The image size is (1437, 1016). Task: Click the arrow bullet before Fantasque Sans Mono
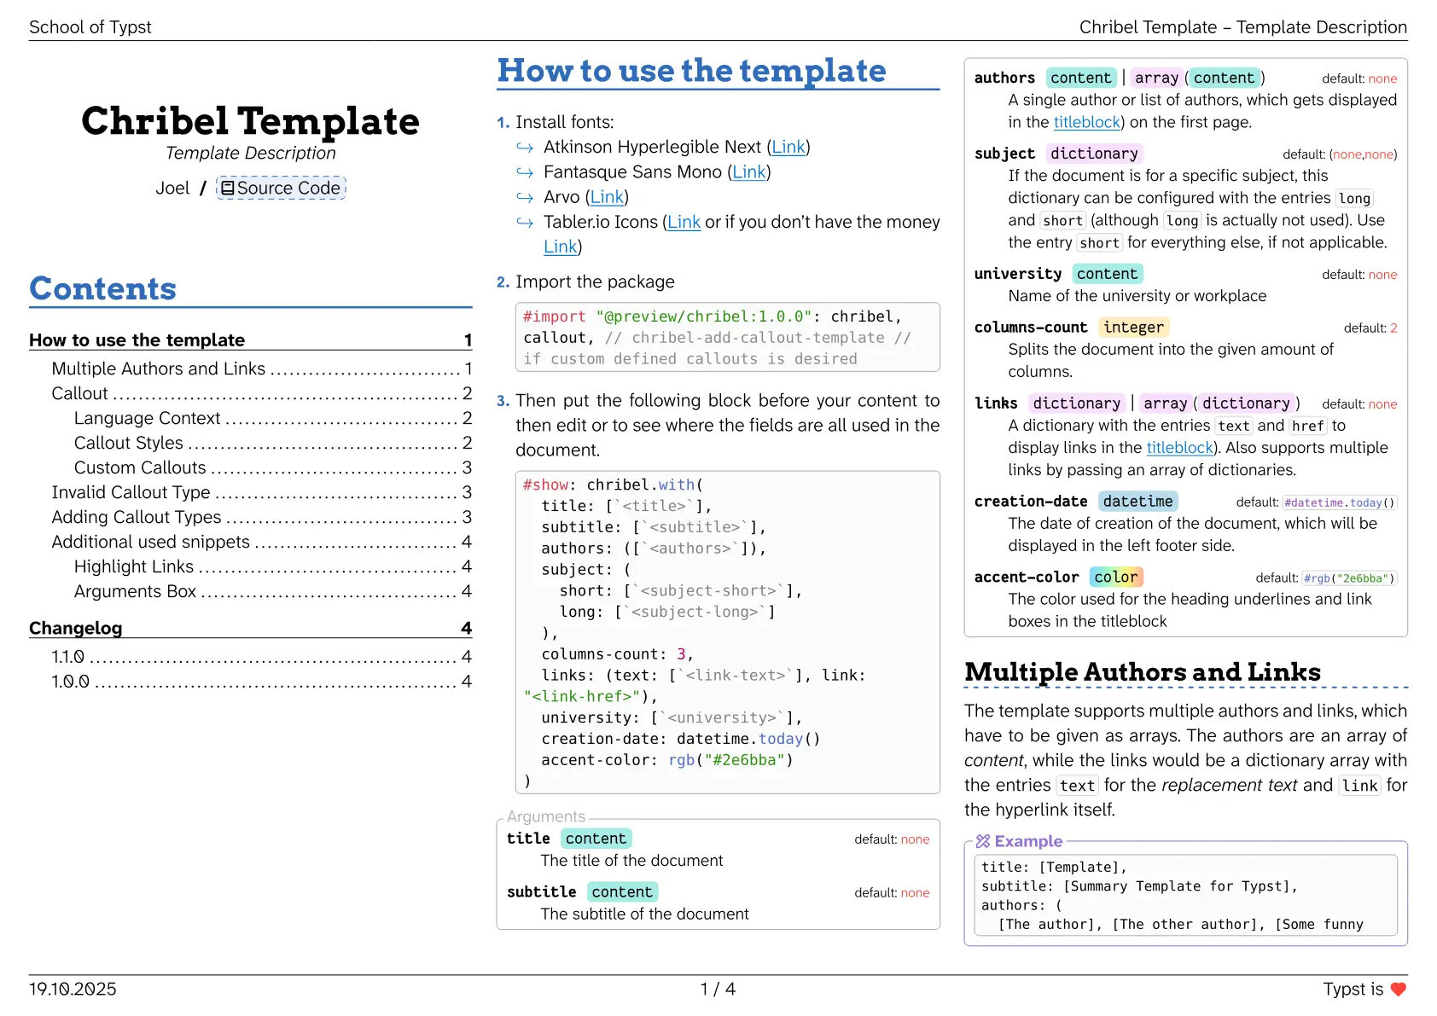pyautogui.click(x=525, y=172)
